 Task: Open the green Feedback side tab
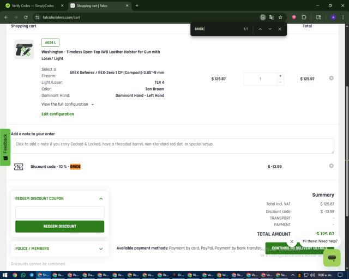coord(5,147)
